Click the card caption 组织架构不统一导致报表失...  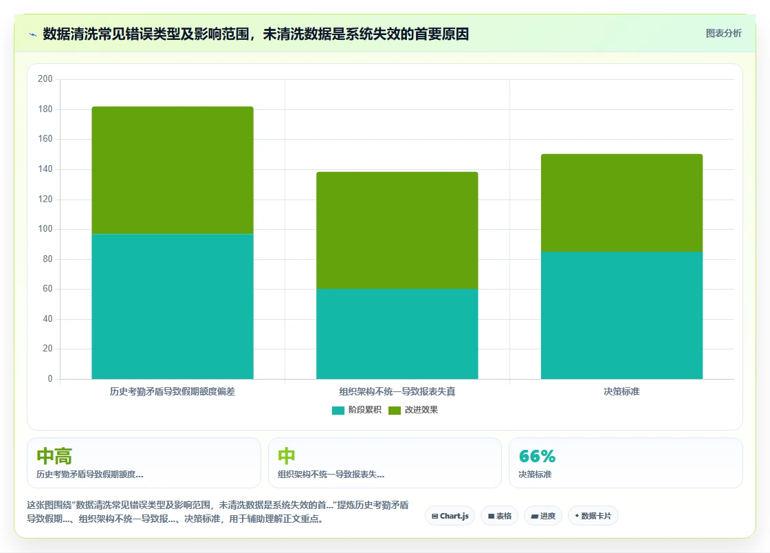331,475
